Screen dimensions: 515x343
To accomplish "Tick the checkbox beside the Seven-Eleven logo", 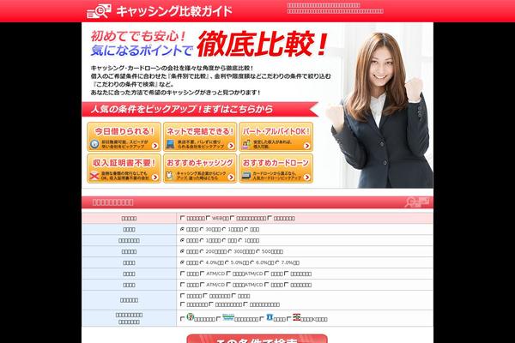I will (183, 319).
